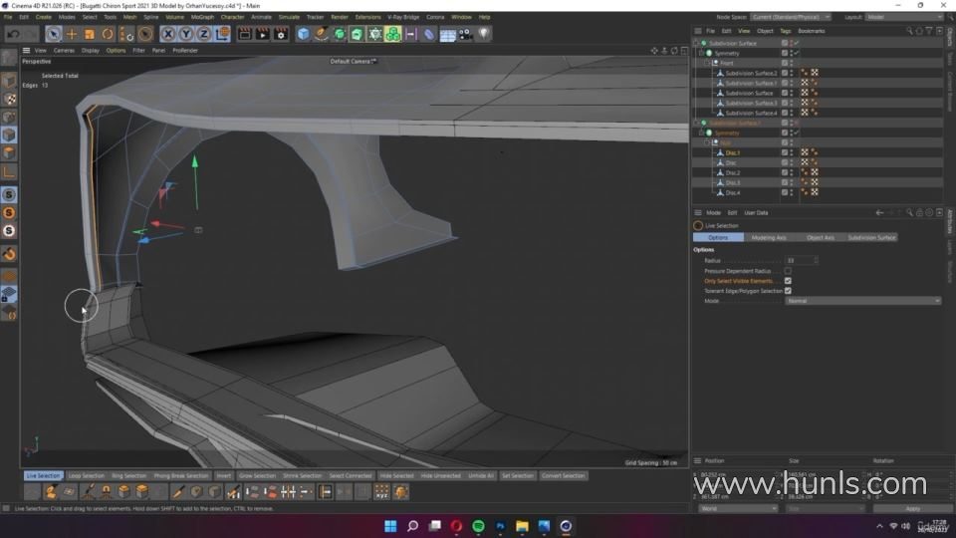The width and height of the screenshot is (956, 538).
Task: Click the Radius input field
Action: tap(799, 260)
